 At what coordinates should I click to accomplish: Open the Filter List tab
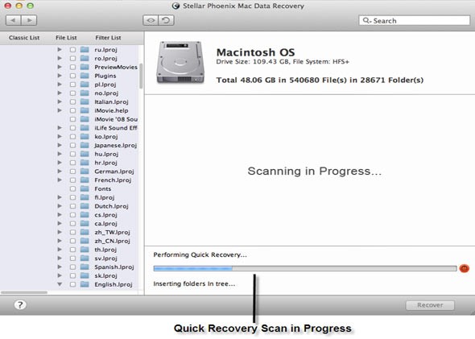[x=108, y=38]
